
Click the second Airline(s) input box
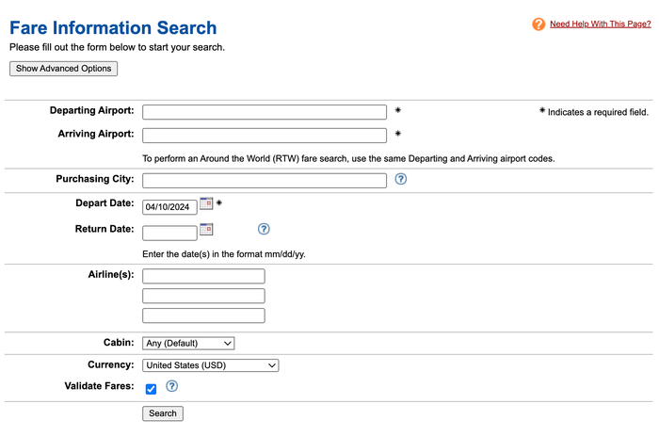(x=203, y=296)
